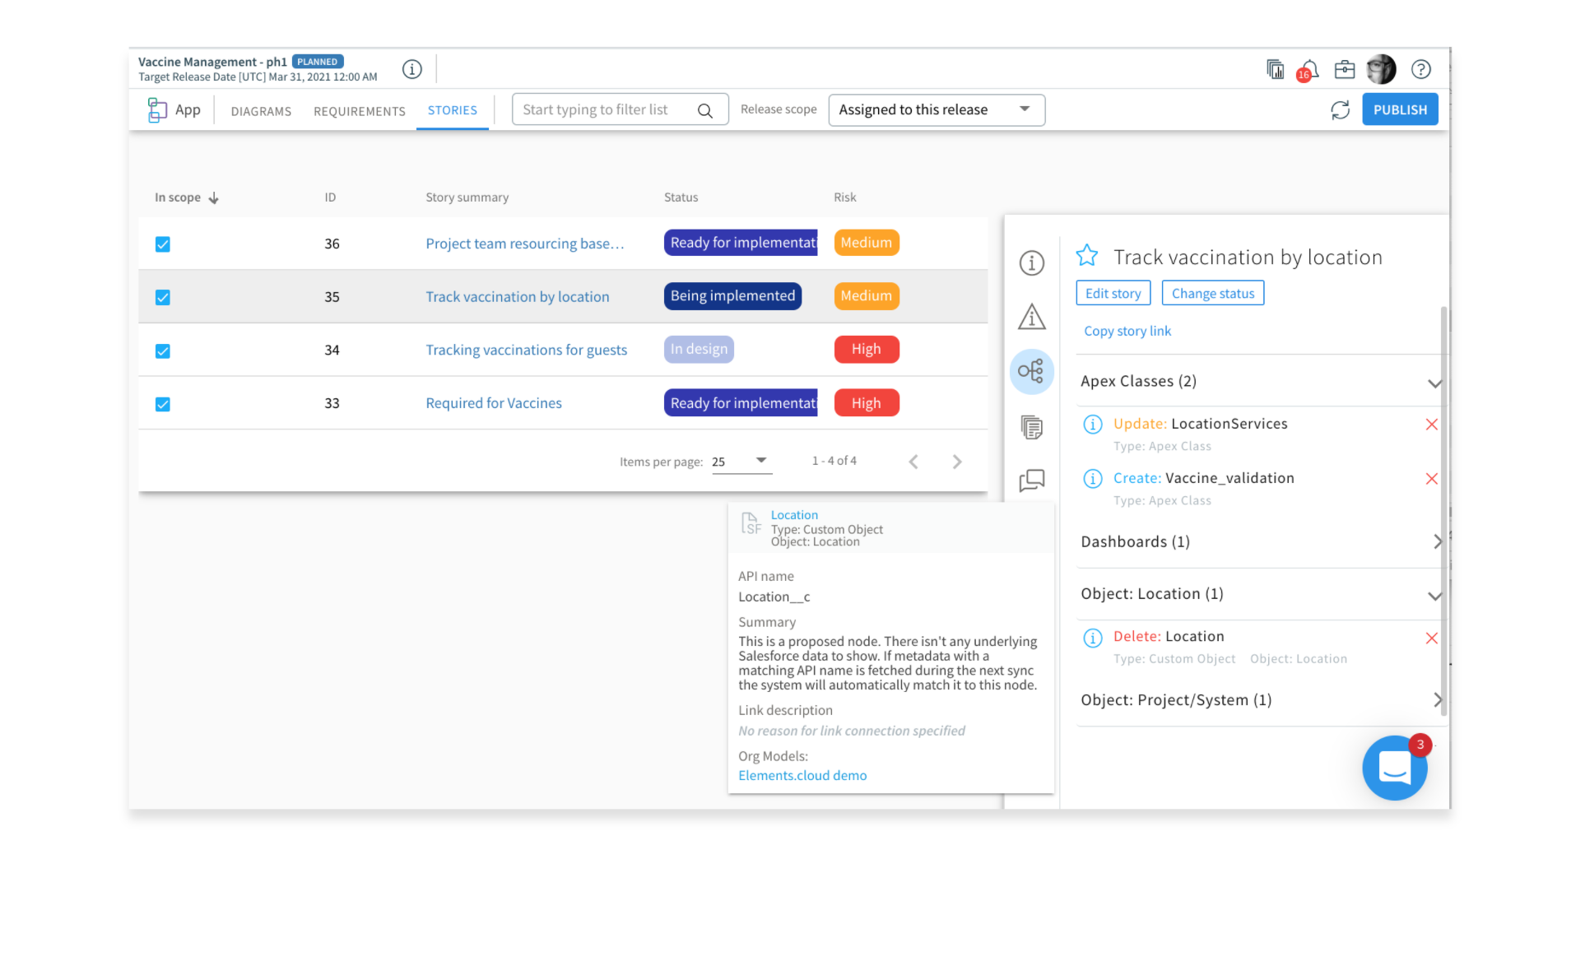This screenshot has width=1585, height=966.
Task: Open the Release scope dropdown
Action: tap(936, 110)
